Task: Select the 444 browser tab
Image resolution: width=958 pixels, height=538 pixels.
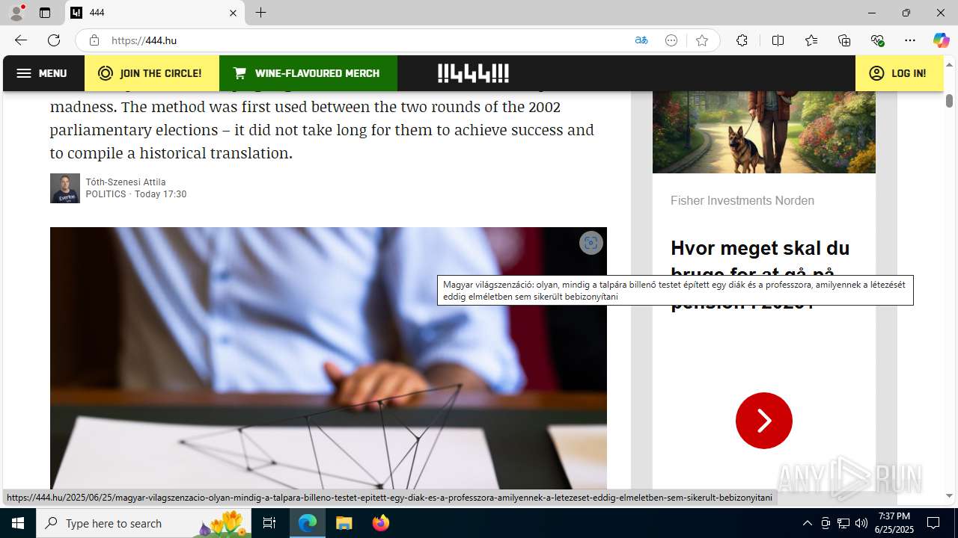Action: pos(155,13)
